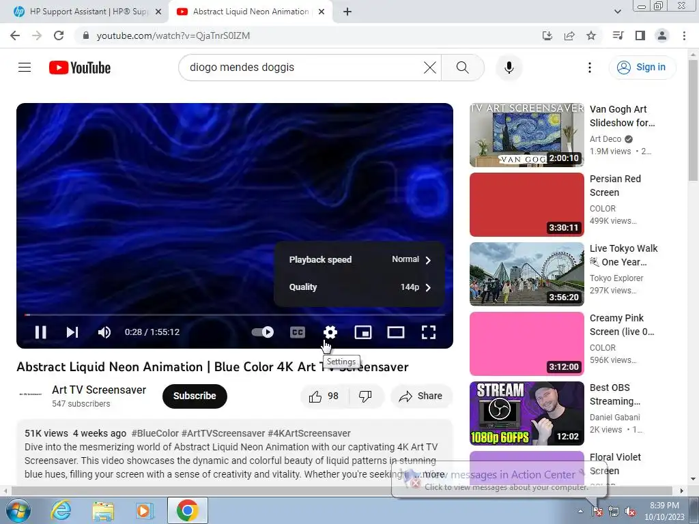The height and width of the screenshot is (524, 699).
Task: Open Floral Violet Screen video title
Action: click(x=615, y=464)
